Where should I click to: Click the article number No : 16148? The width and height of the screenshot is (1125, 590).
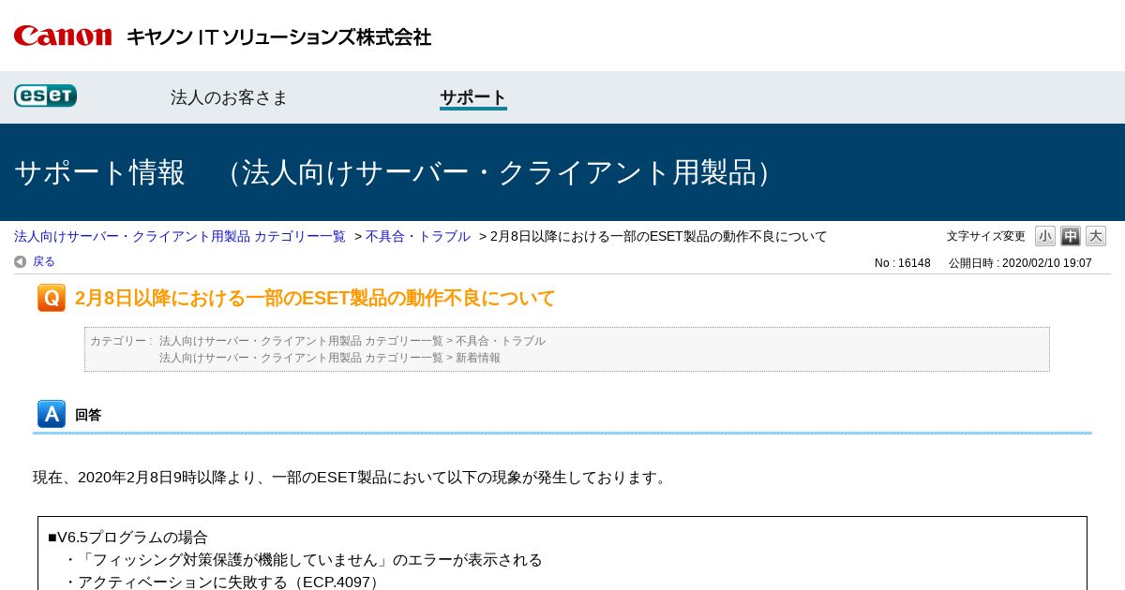point(903,263)
